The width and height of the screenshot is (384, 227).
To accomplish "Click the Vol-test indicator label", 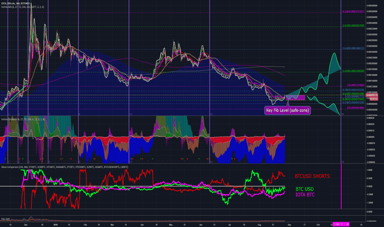I will 5,219.
